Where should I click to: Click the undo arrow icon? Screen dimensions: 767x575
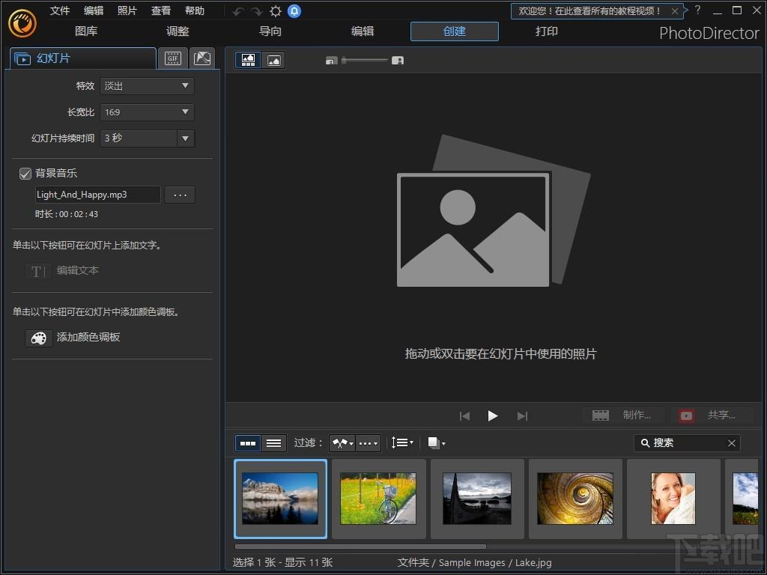click(238, 12)
